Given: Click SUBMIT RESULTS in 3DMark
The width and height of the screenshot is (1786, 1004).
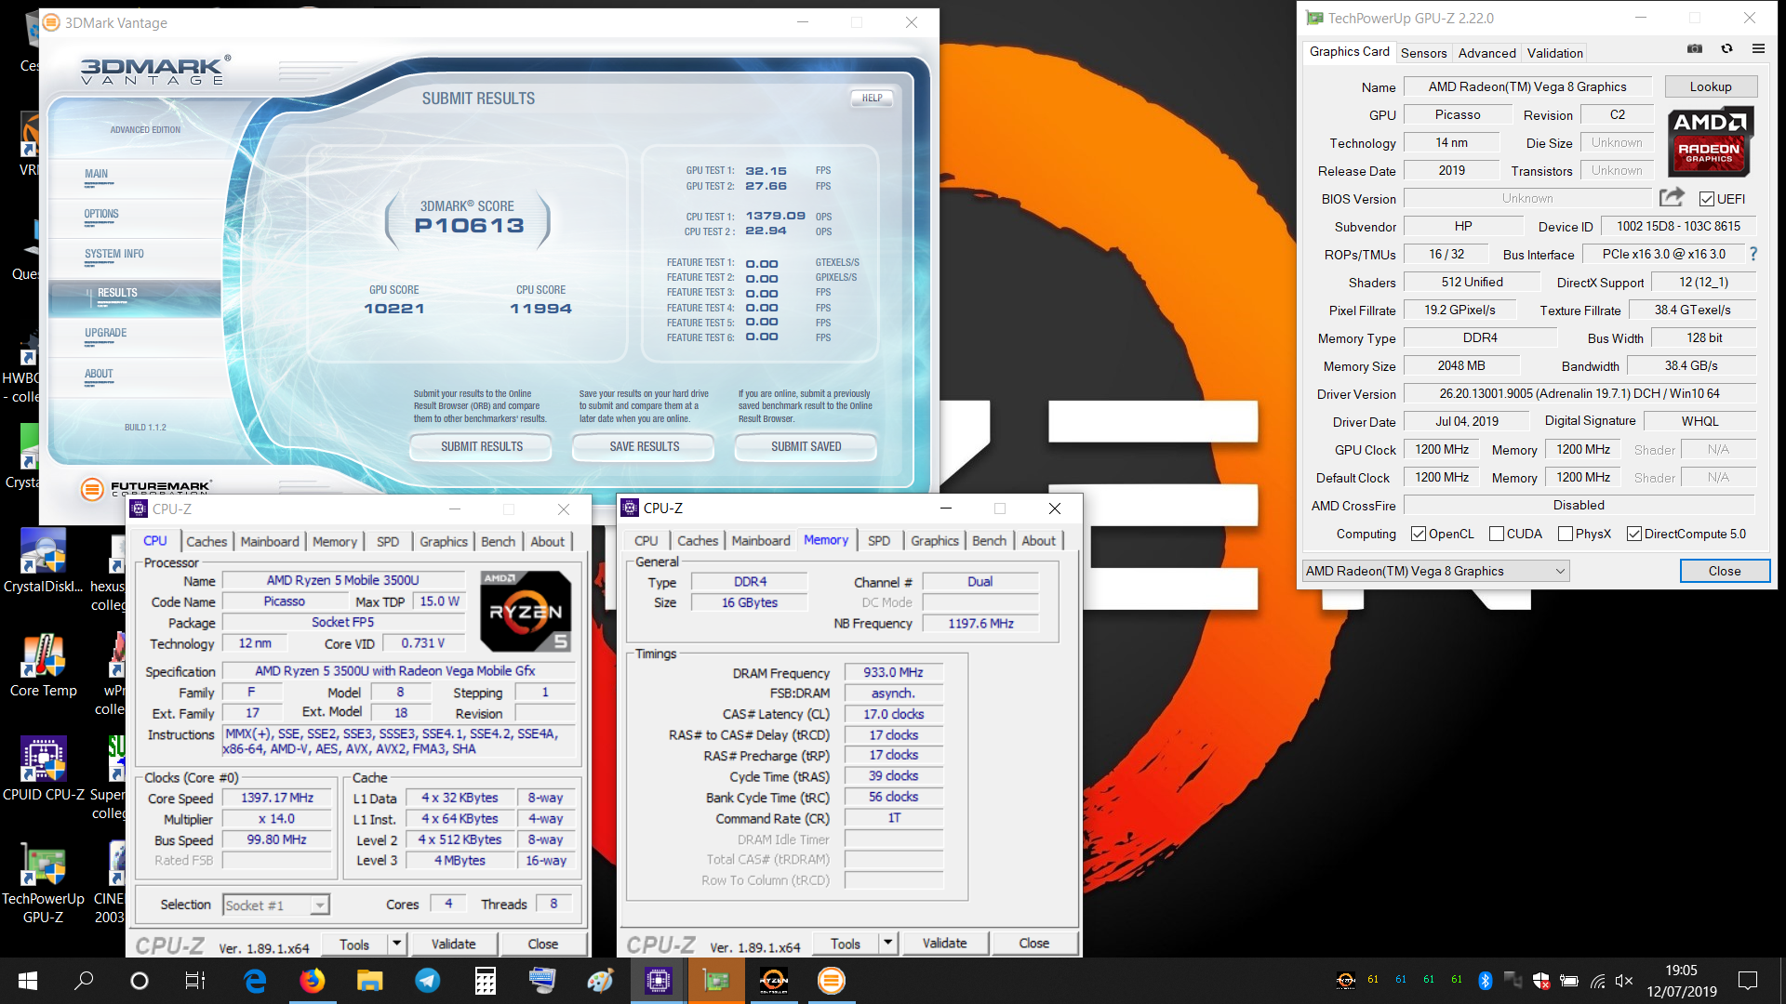Looking at the screenshot, I should pyautogui.click(x=482, y=447).
